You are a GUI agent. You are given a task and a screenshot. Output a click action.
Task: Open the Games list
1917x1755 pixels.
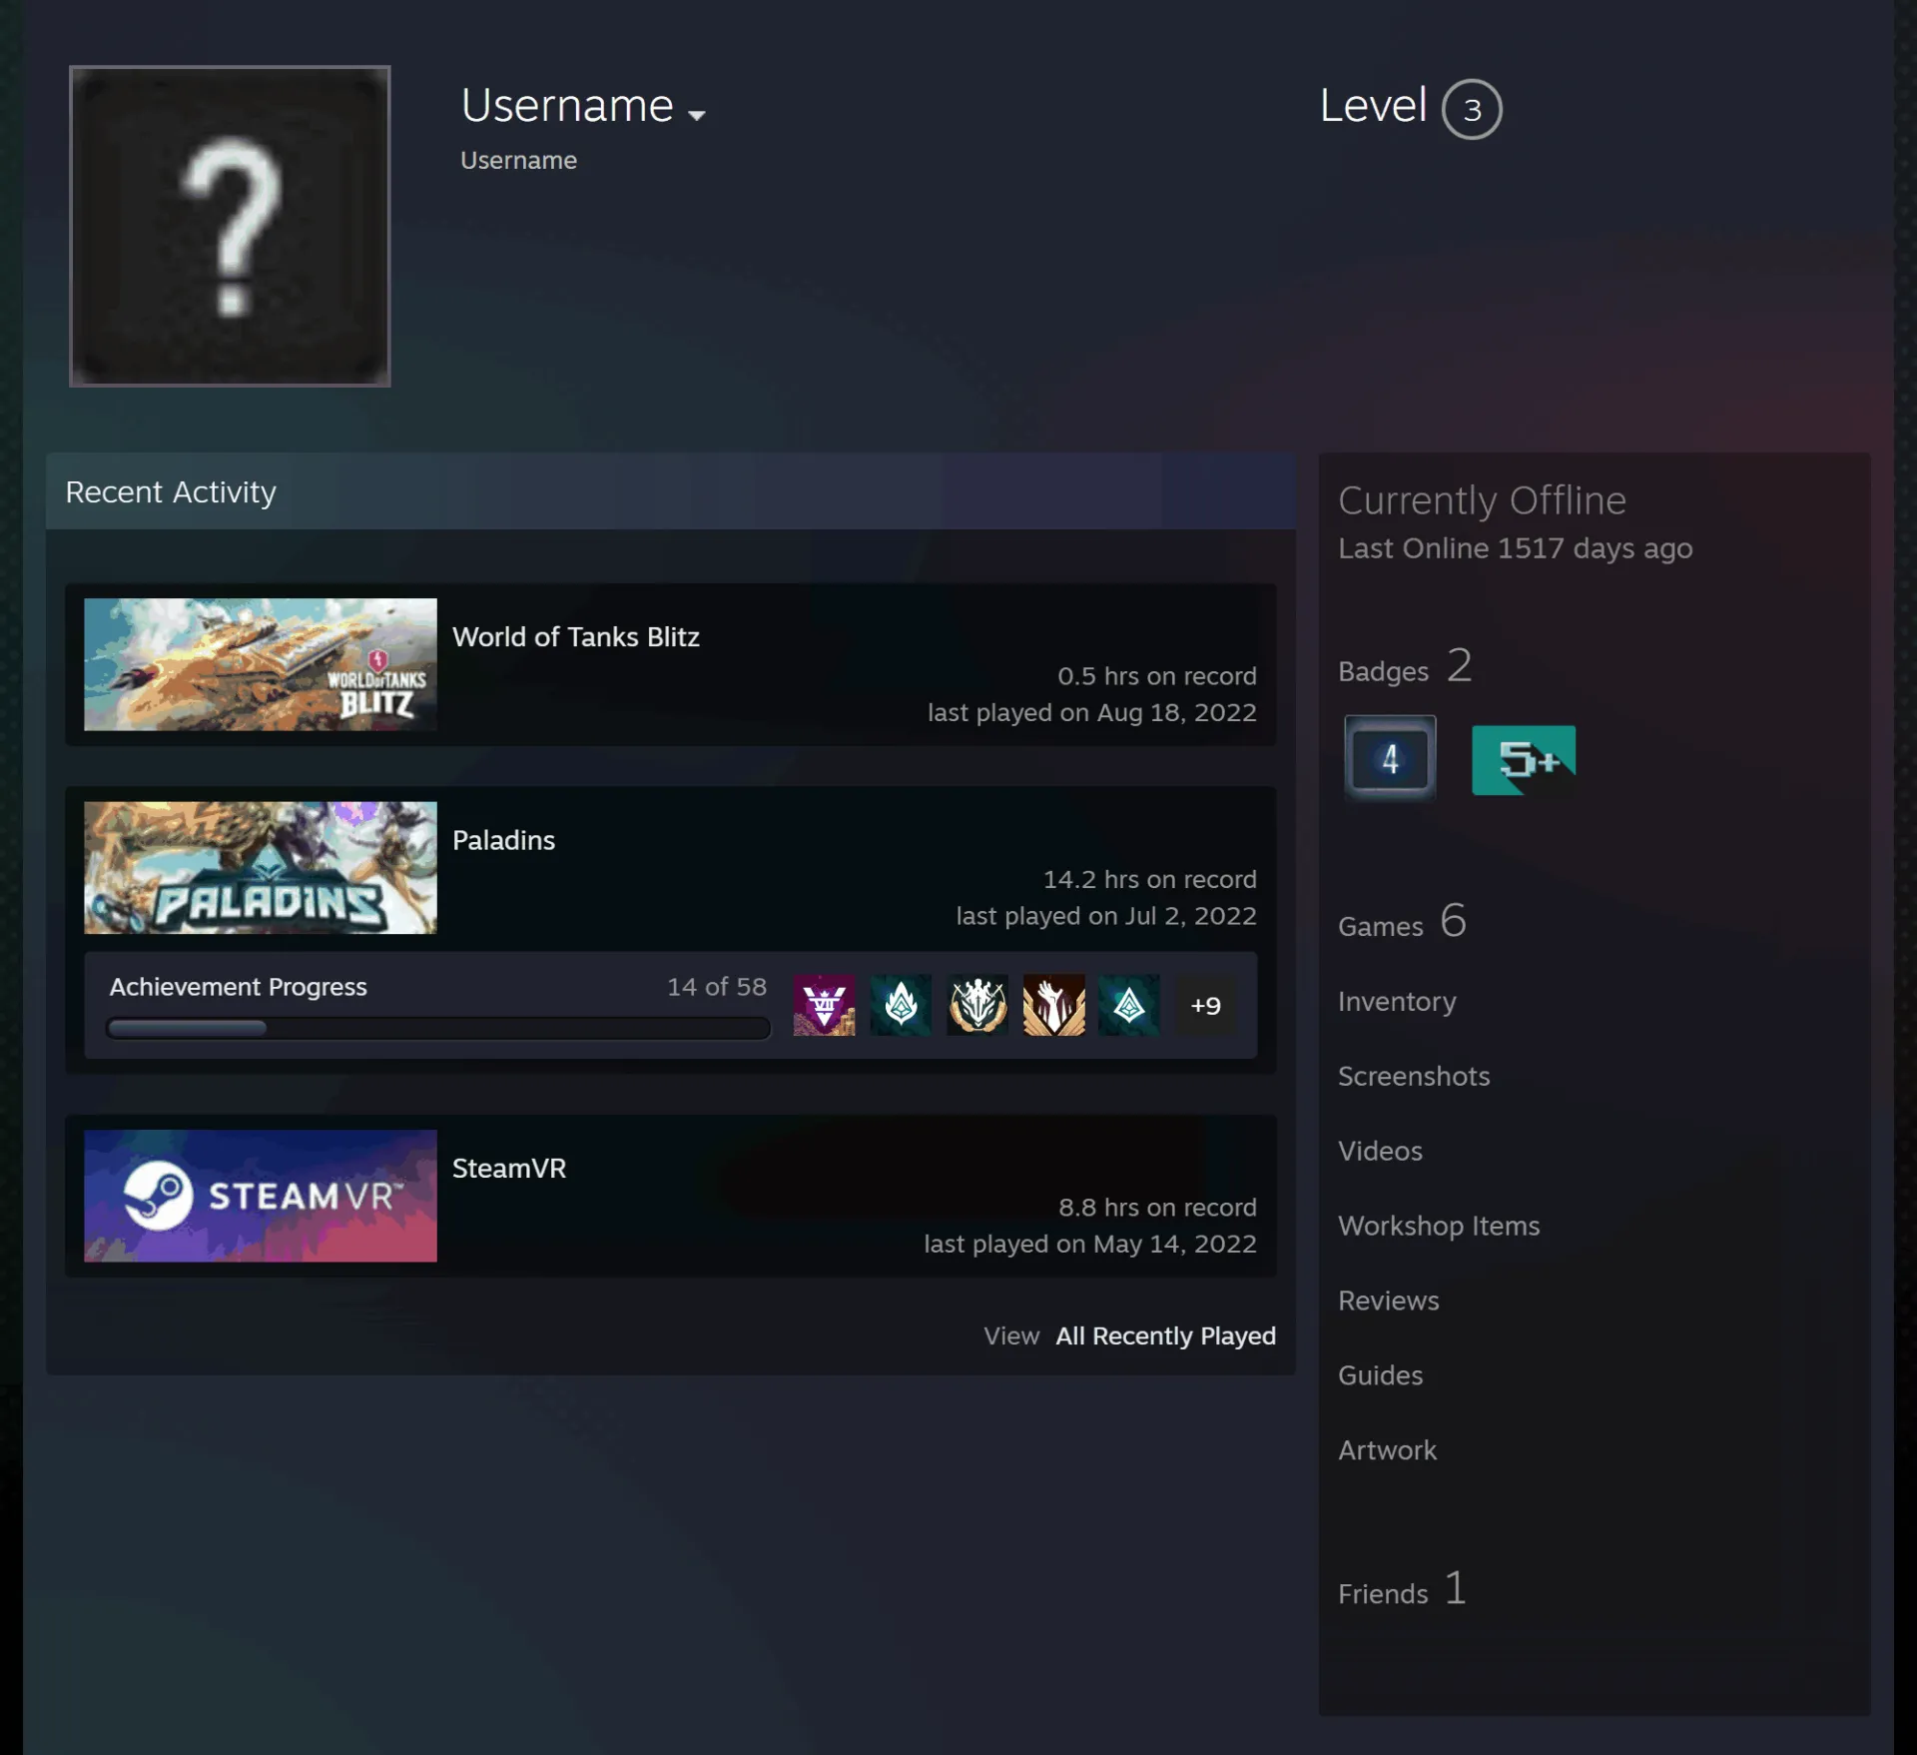1402,921
